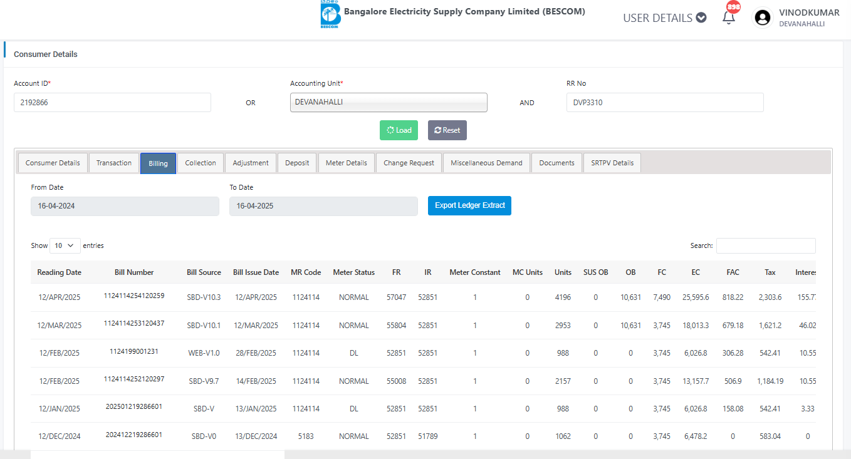Sort by Meter Constant column header
This screenshot has height=459, width=851.
pos(475,272)
